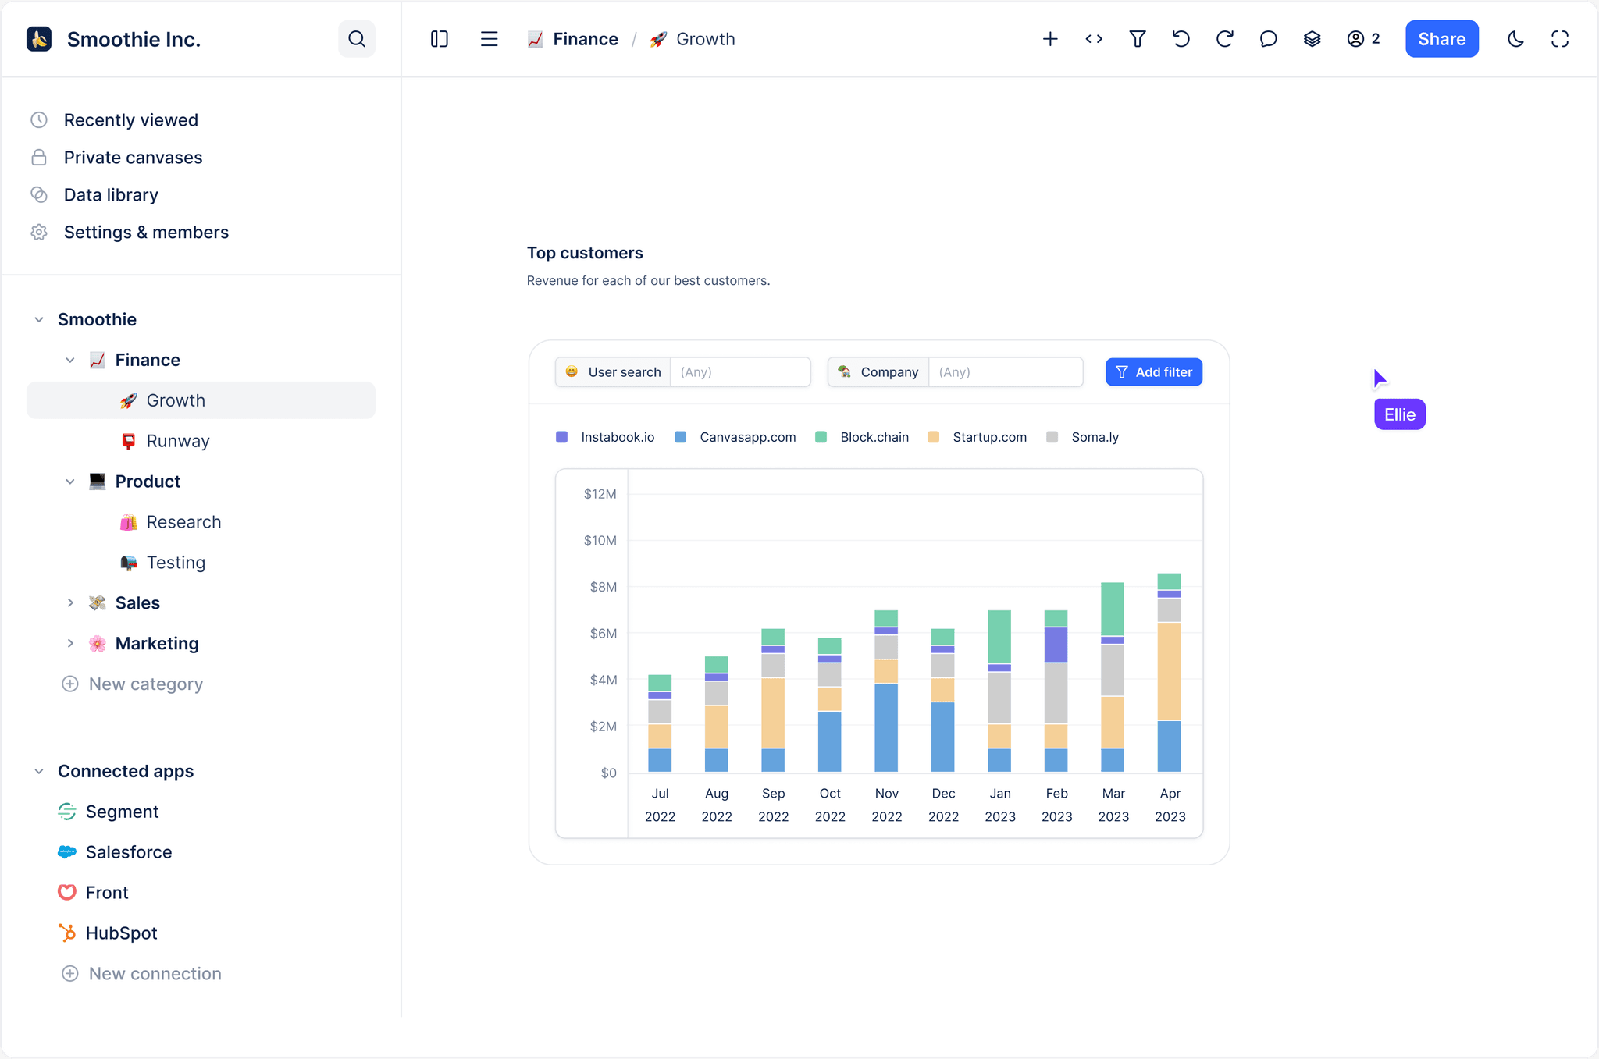Expand the Sales category chevron
Image resolution: width=1599 pixels, height=1059 pixels.
point(70,603)
